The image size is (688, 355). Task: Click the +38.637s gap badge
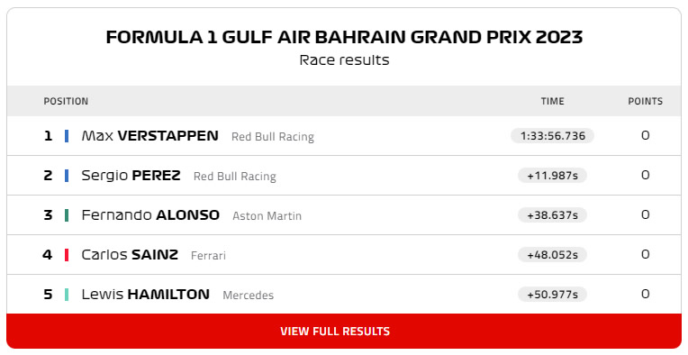pos(552,215)
